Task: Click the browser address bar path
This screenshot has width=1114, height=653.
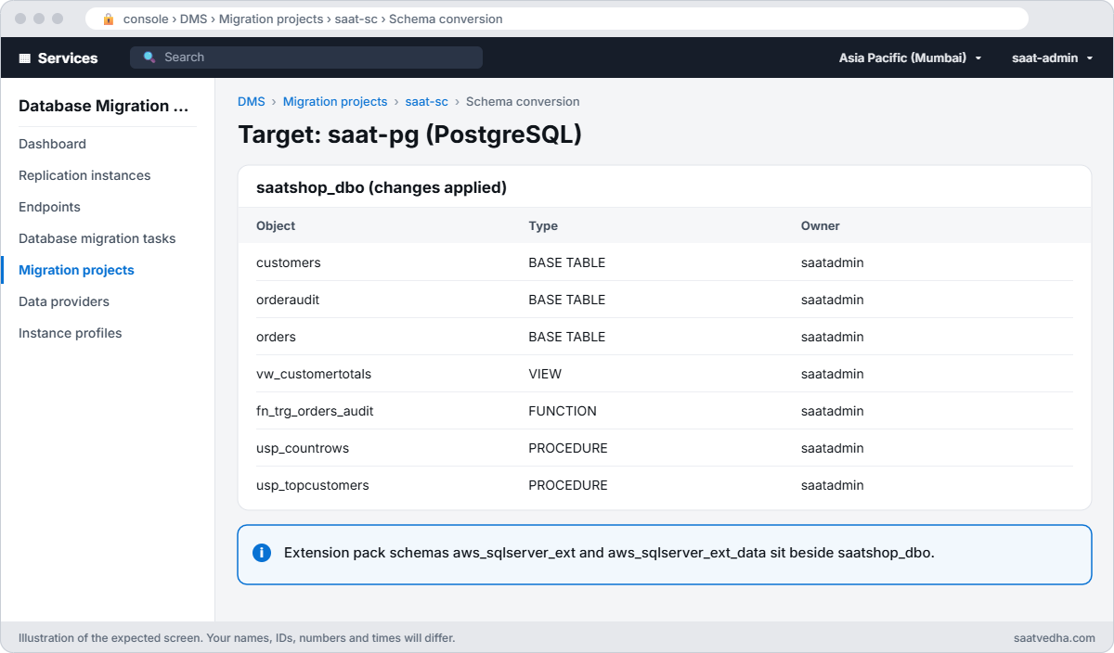Action: click(313, 19)
